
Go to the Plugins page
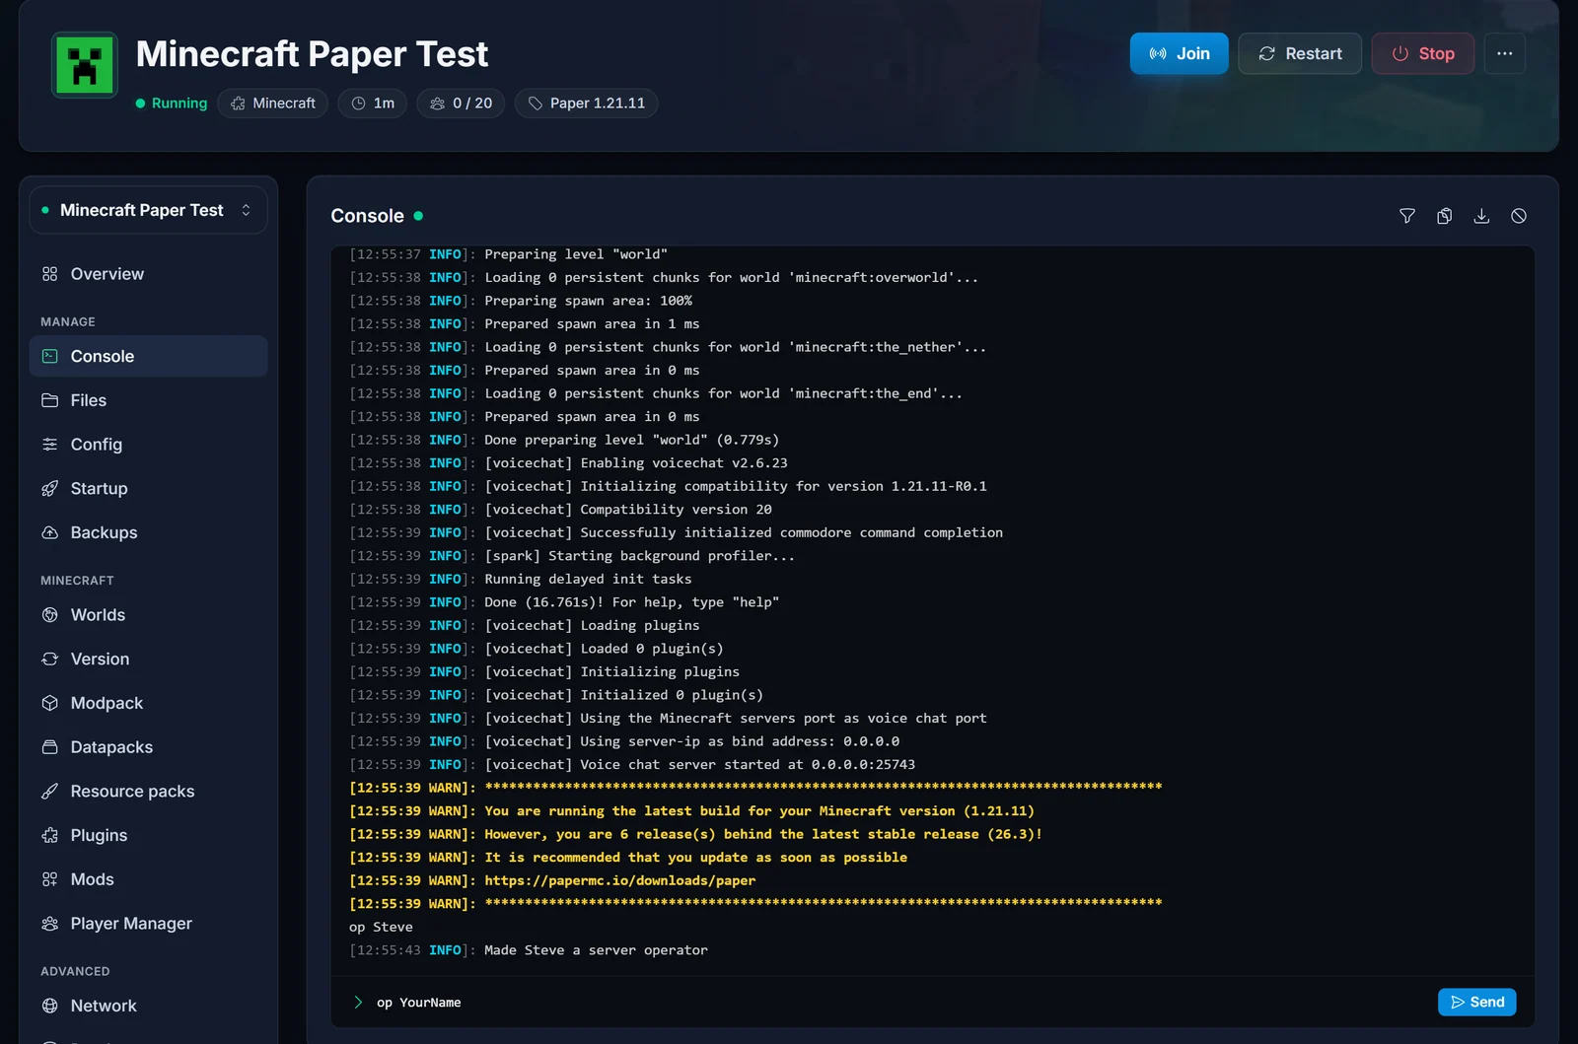point(148,835)
